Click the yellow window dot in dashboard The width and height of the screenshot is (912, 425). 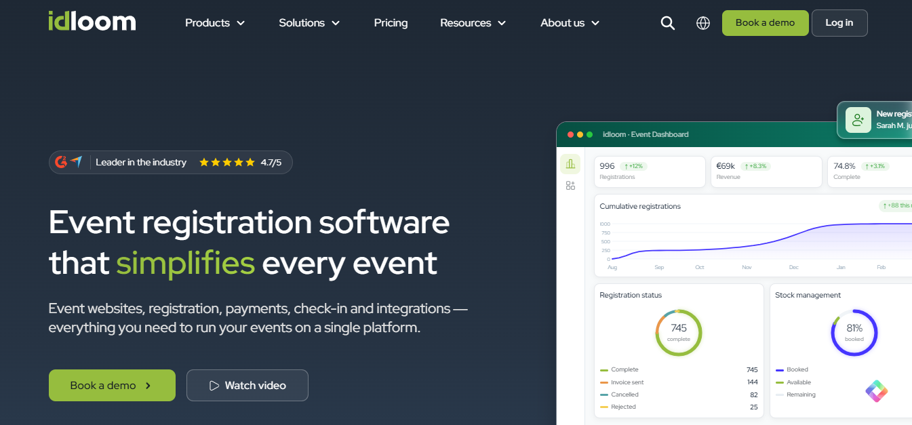(x=580, y=134)
